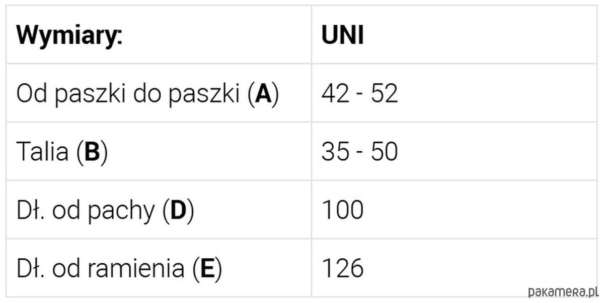Viewport: 604px width, 303px height.
Task: Click the Talia (B) row label
Action: tap(62, 152)
